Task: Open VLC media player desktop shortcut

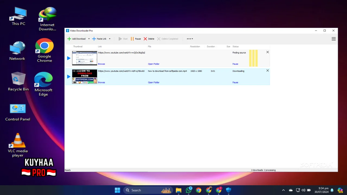Action: (18, 145)
